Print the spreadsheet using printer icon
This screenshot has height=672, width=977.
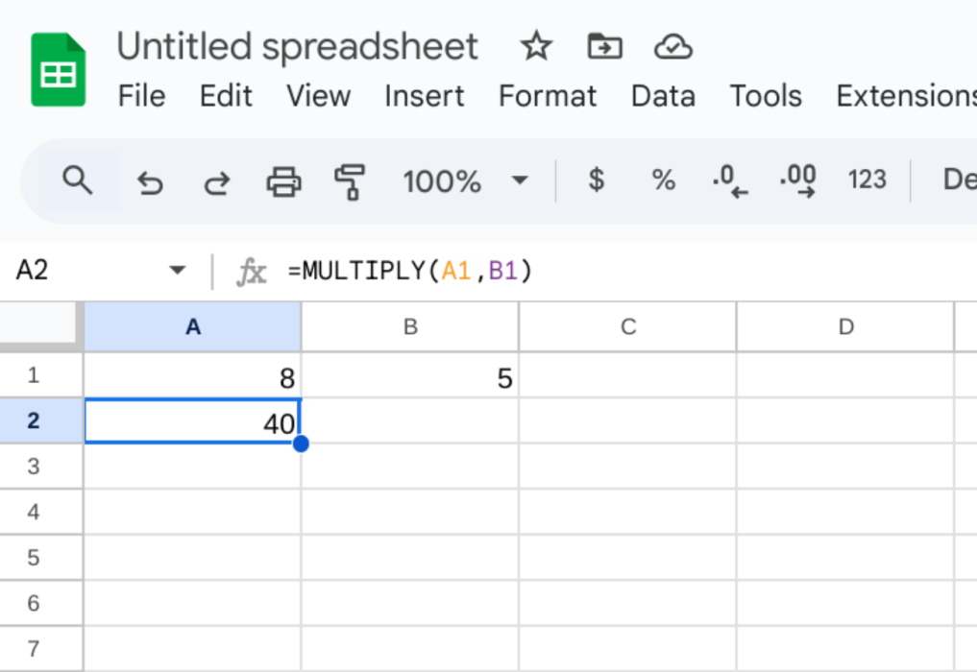[x=283, y=180]
